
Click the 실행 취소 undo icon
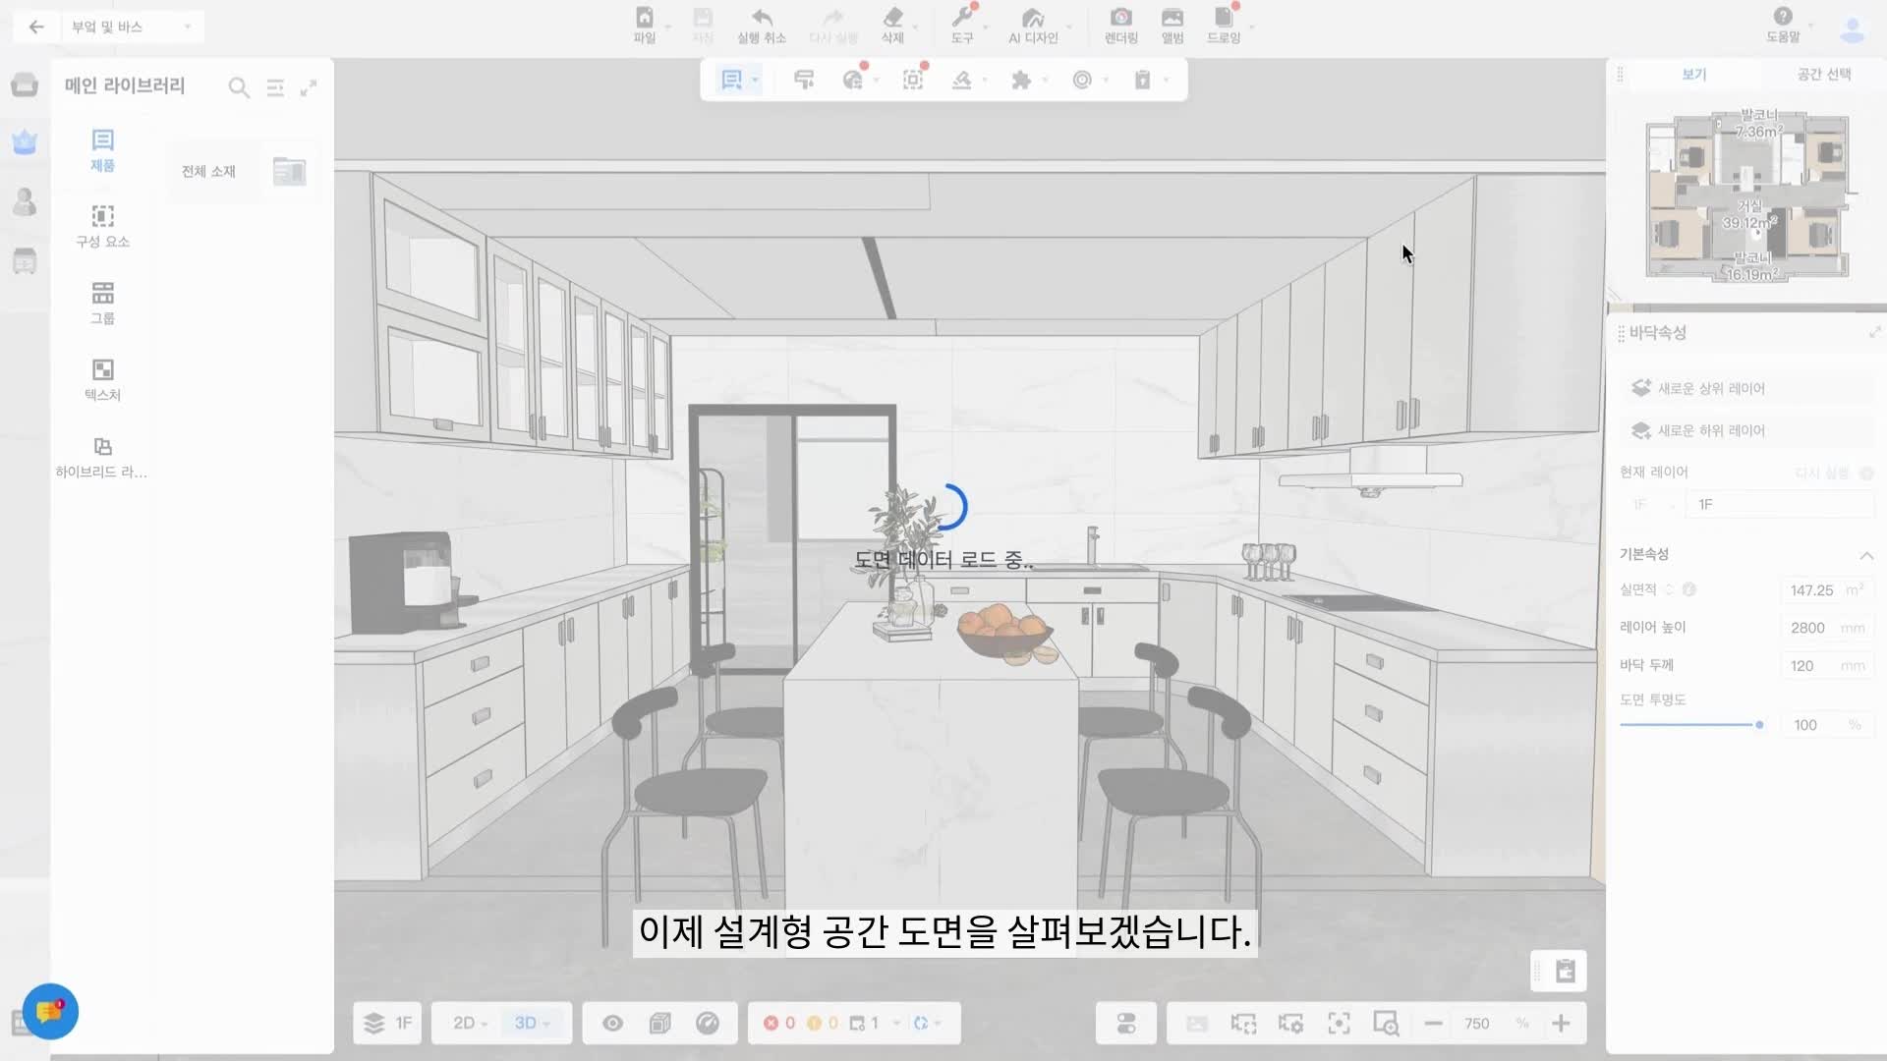tap(762, 19)
